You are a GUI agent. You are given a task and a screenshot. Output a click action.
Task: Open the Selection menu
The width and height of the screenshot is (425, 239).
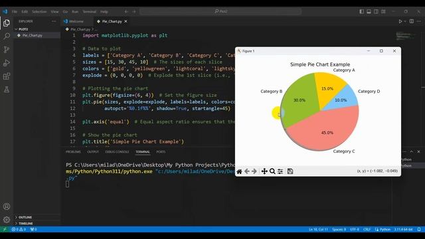coord(39,12)
